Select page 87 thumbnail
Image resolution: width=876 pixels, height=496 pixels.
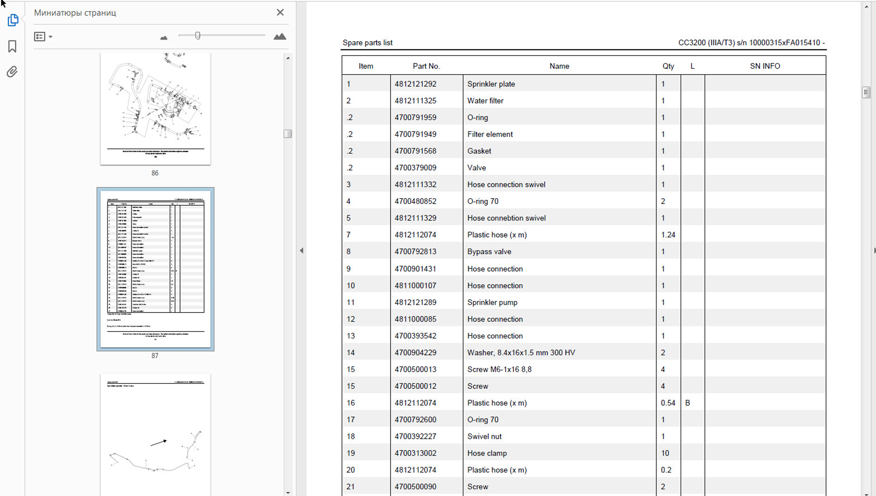[x=155, y=269]
